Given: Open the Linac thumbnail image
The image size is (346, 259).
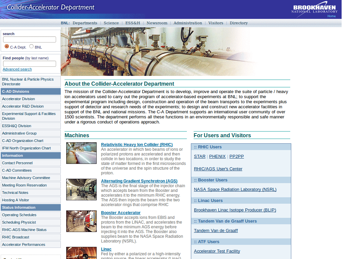Looking at the screenshot, I should coord(81,253).
